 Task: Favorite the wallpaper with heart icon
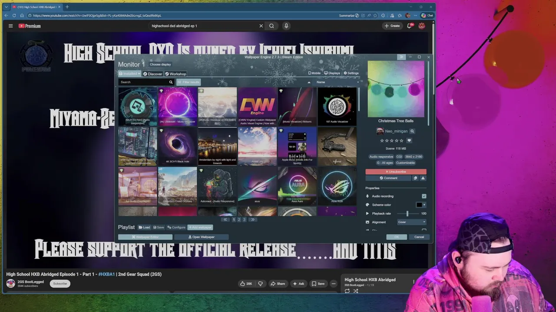409,140
